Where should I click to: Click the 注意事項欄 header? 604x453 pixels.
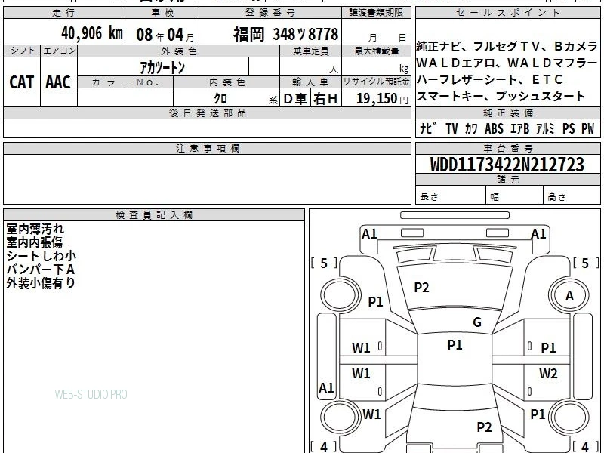[208, 148]
